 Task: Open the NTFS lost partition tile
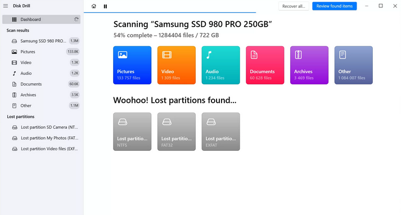pyautogui.click(x=132, y=132)
